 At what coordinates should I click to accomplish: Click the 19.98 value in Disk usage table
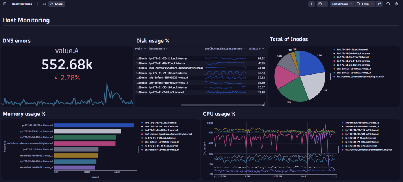tap(262, 92)
